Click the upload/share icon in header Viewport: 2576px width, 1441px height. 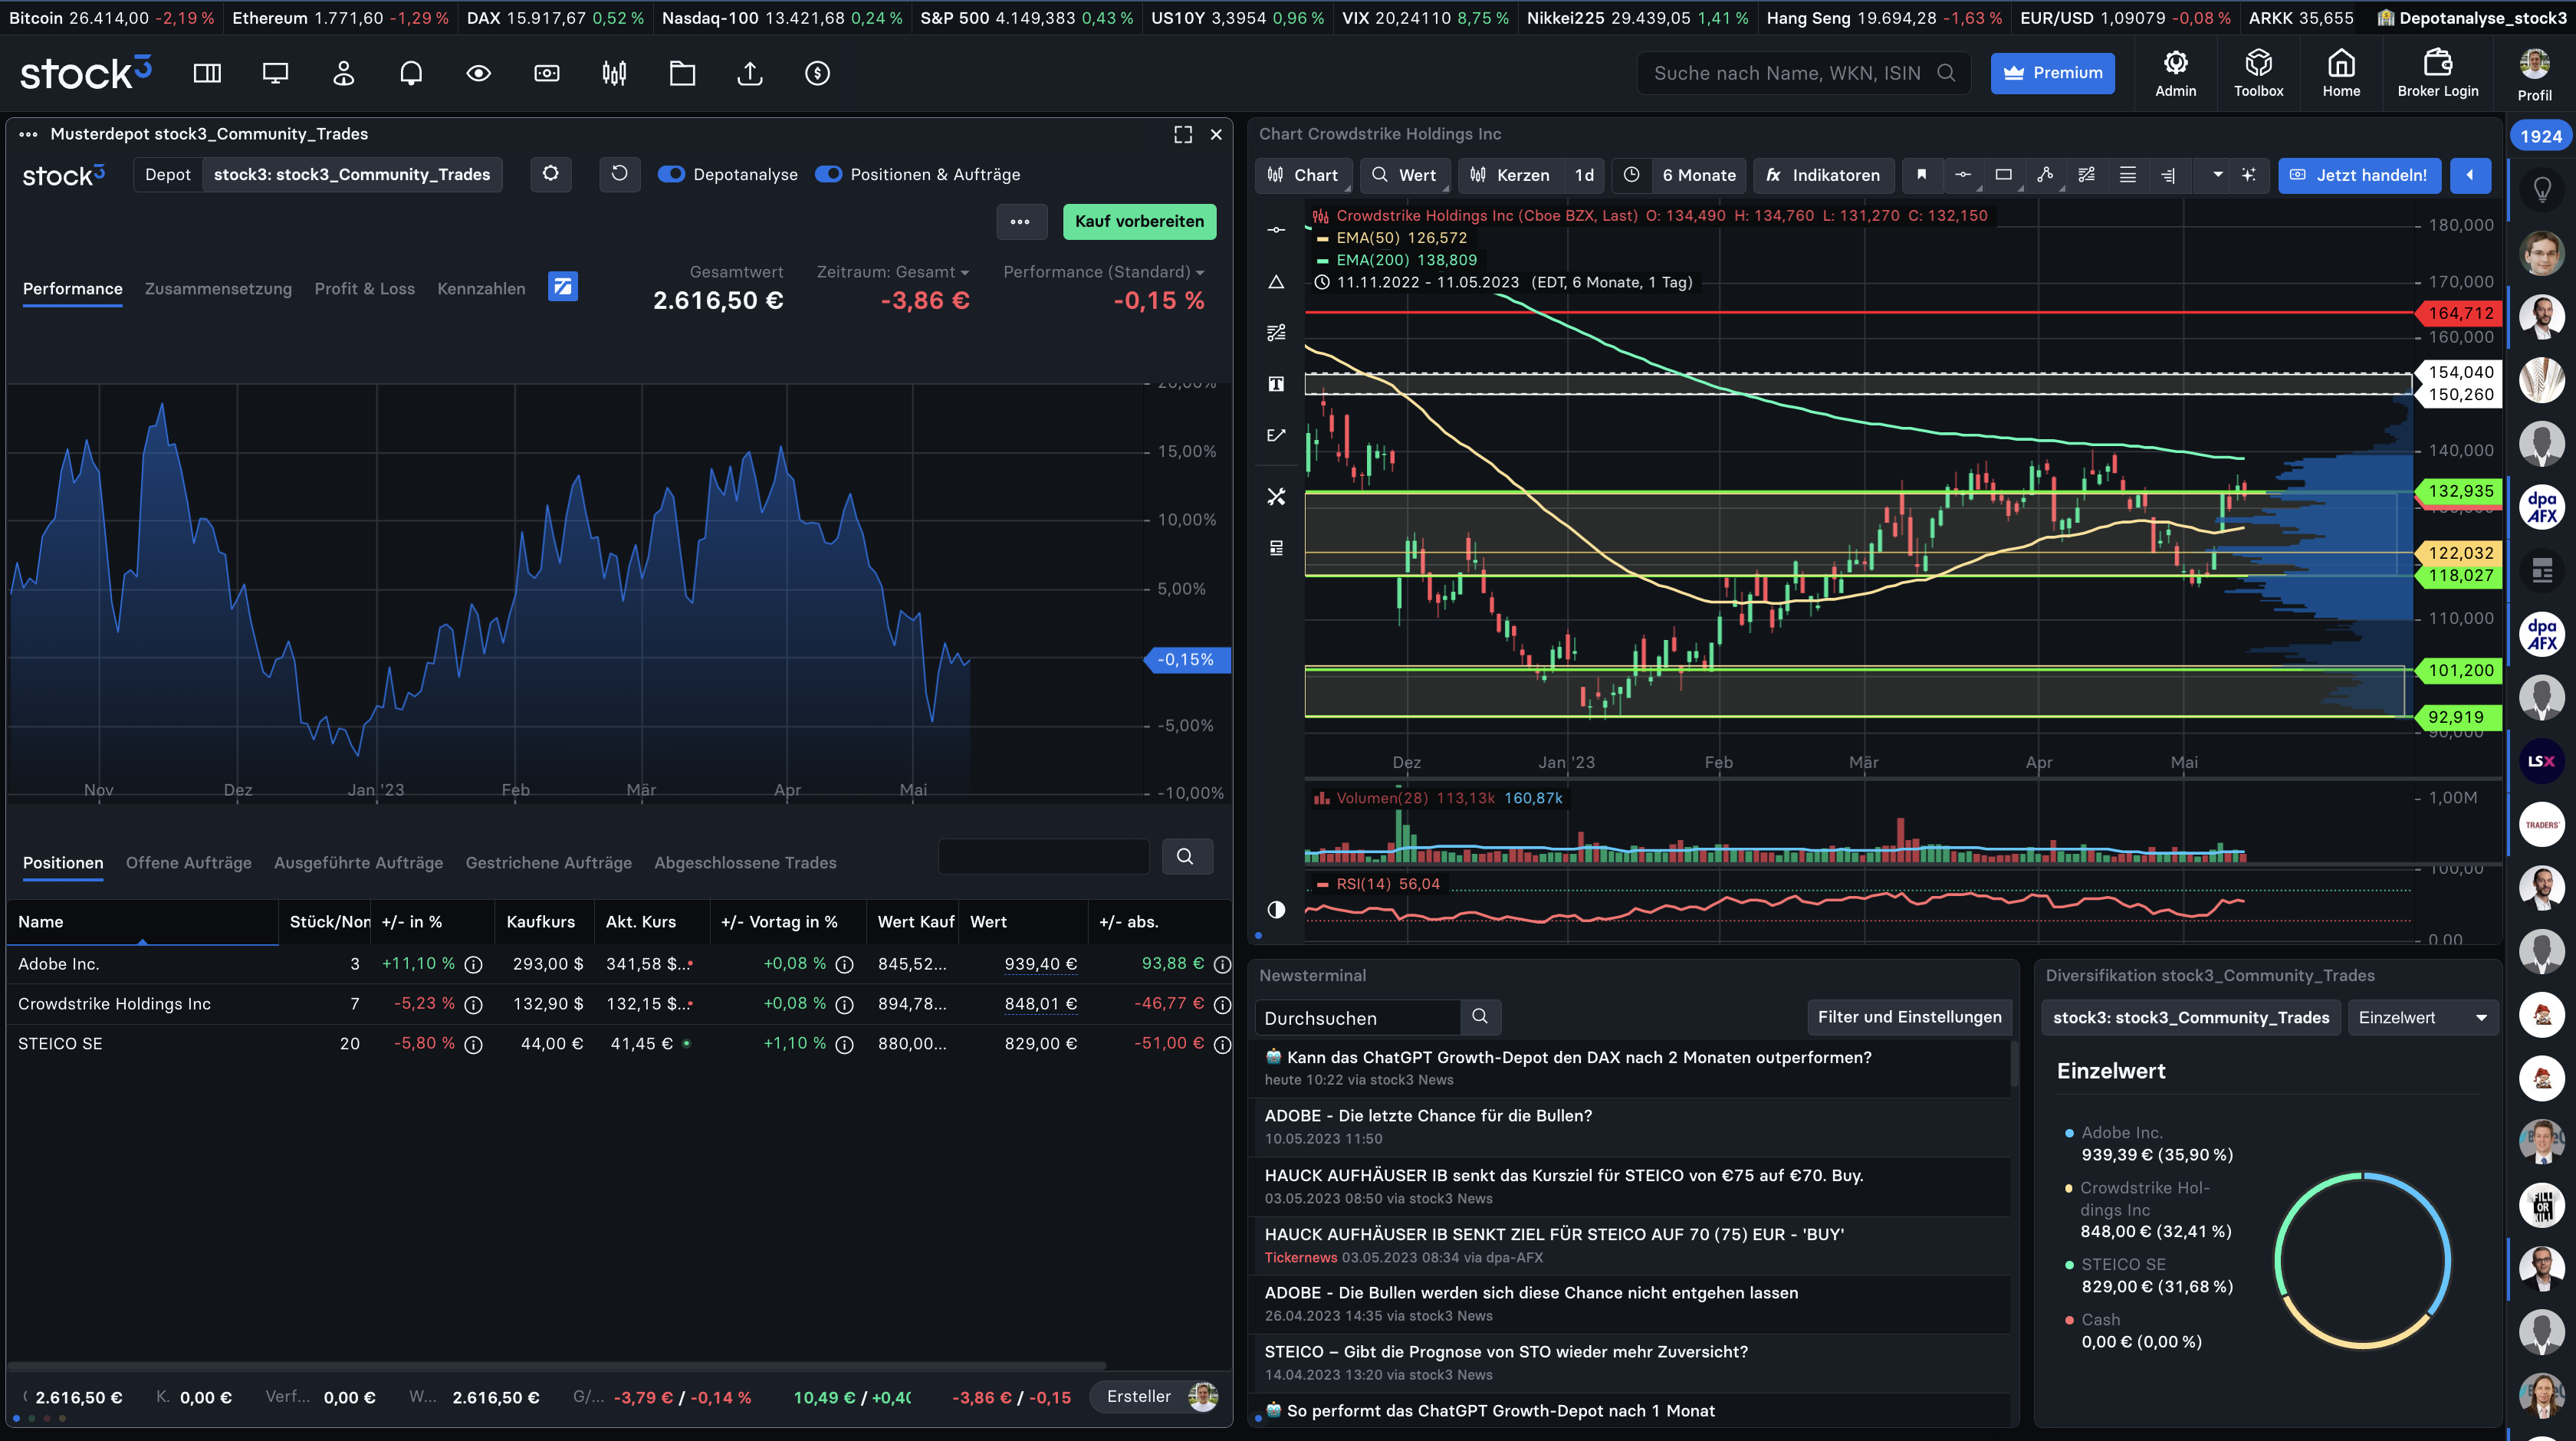pos(750,73)
